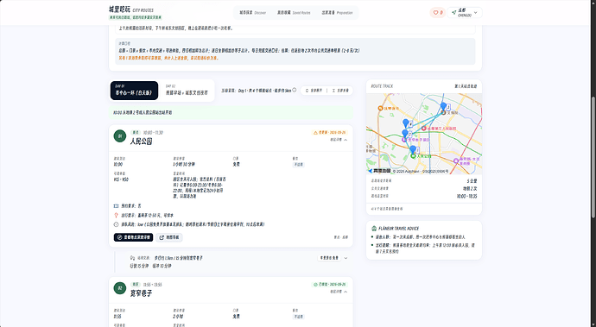Click map pin number 2 near 宽窄巷子
596x327 pixels.
[405, 134]
